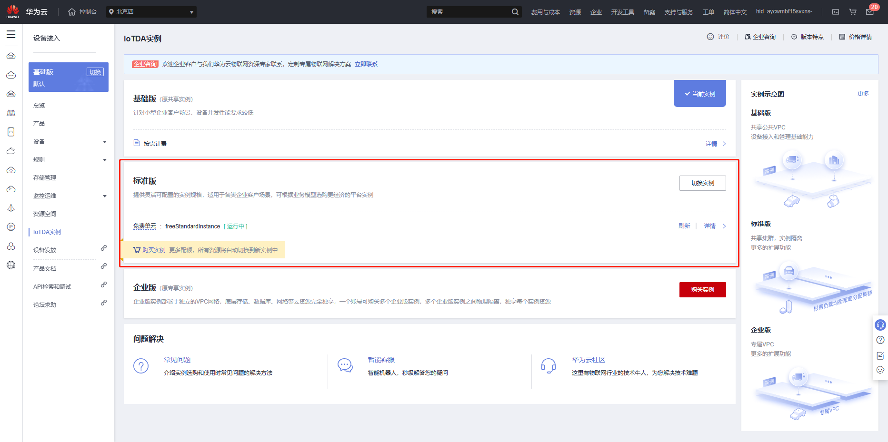This screenshot has width=888, height=442.
Task: Click the circled IP icon in left rail
Action: 11,227
